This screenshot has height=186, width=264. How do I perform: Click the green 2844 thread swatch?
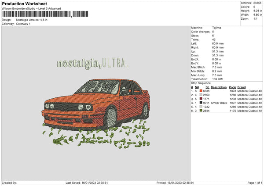click(201, 111)
